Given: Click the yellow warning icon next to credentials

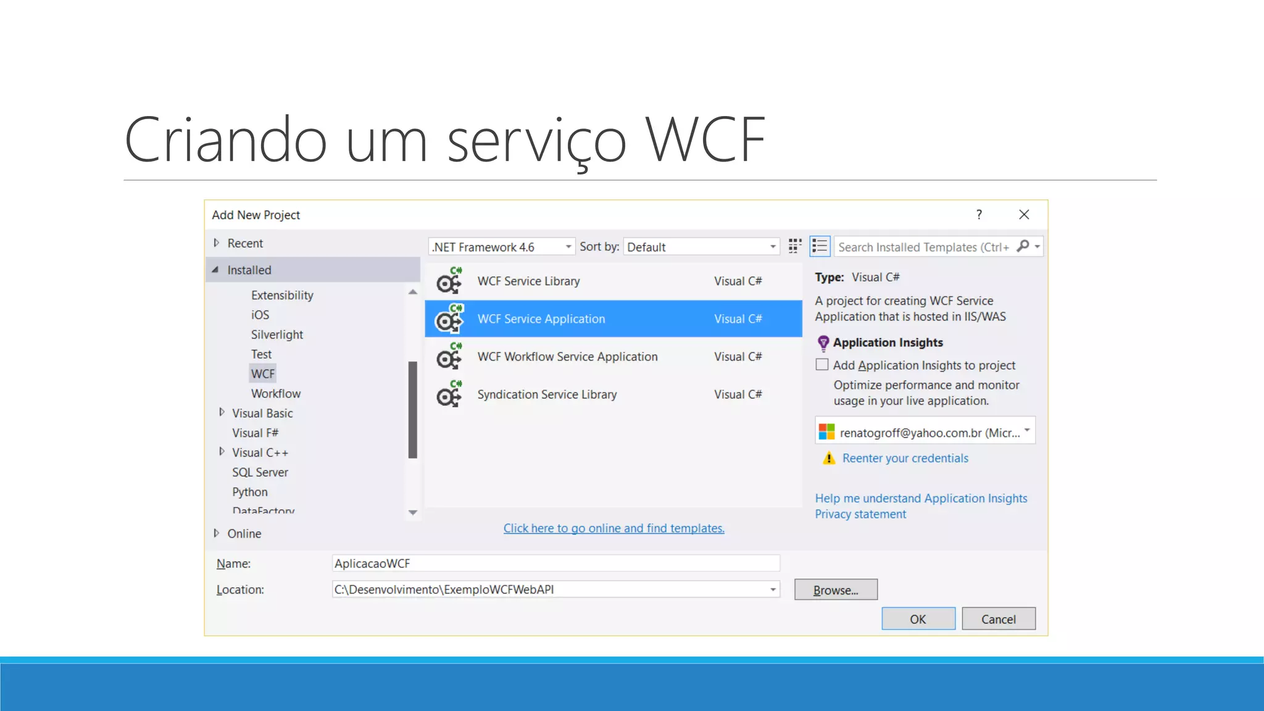Looking at the screenshot, I should point(829,458).
